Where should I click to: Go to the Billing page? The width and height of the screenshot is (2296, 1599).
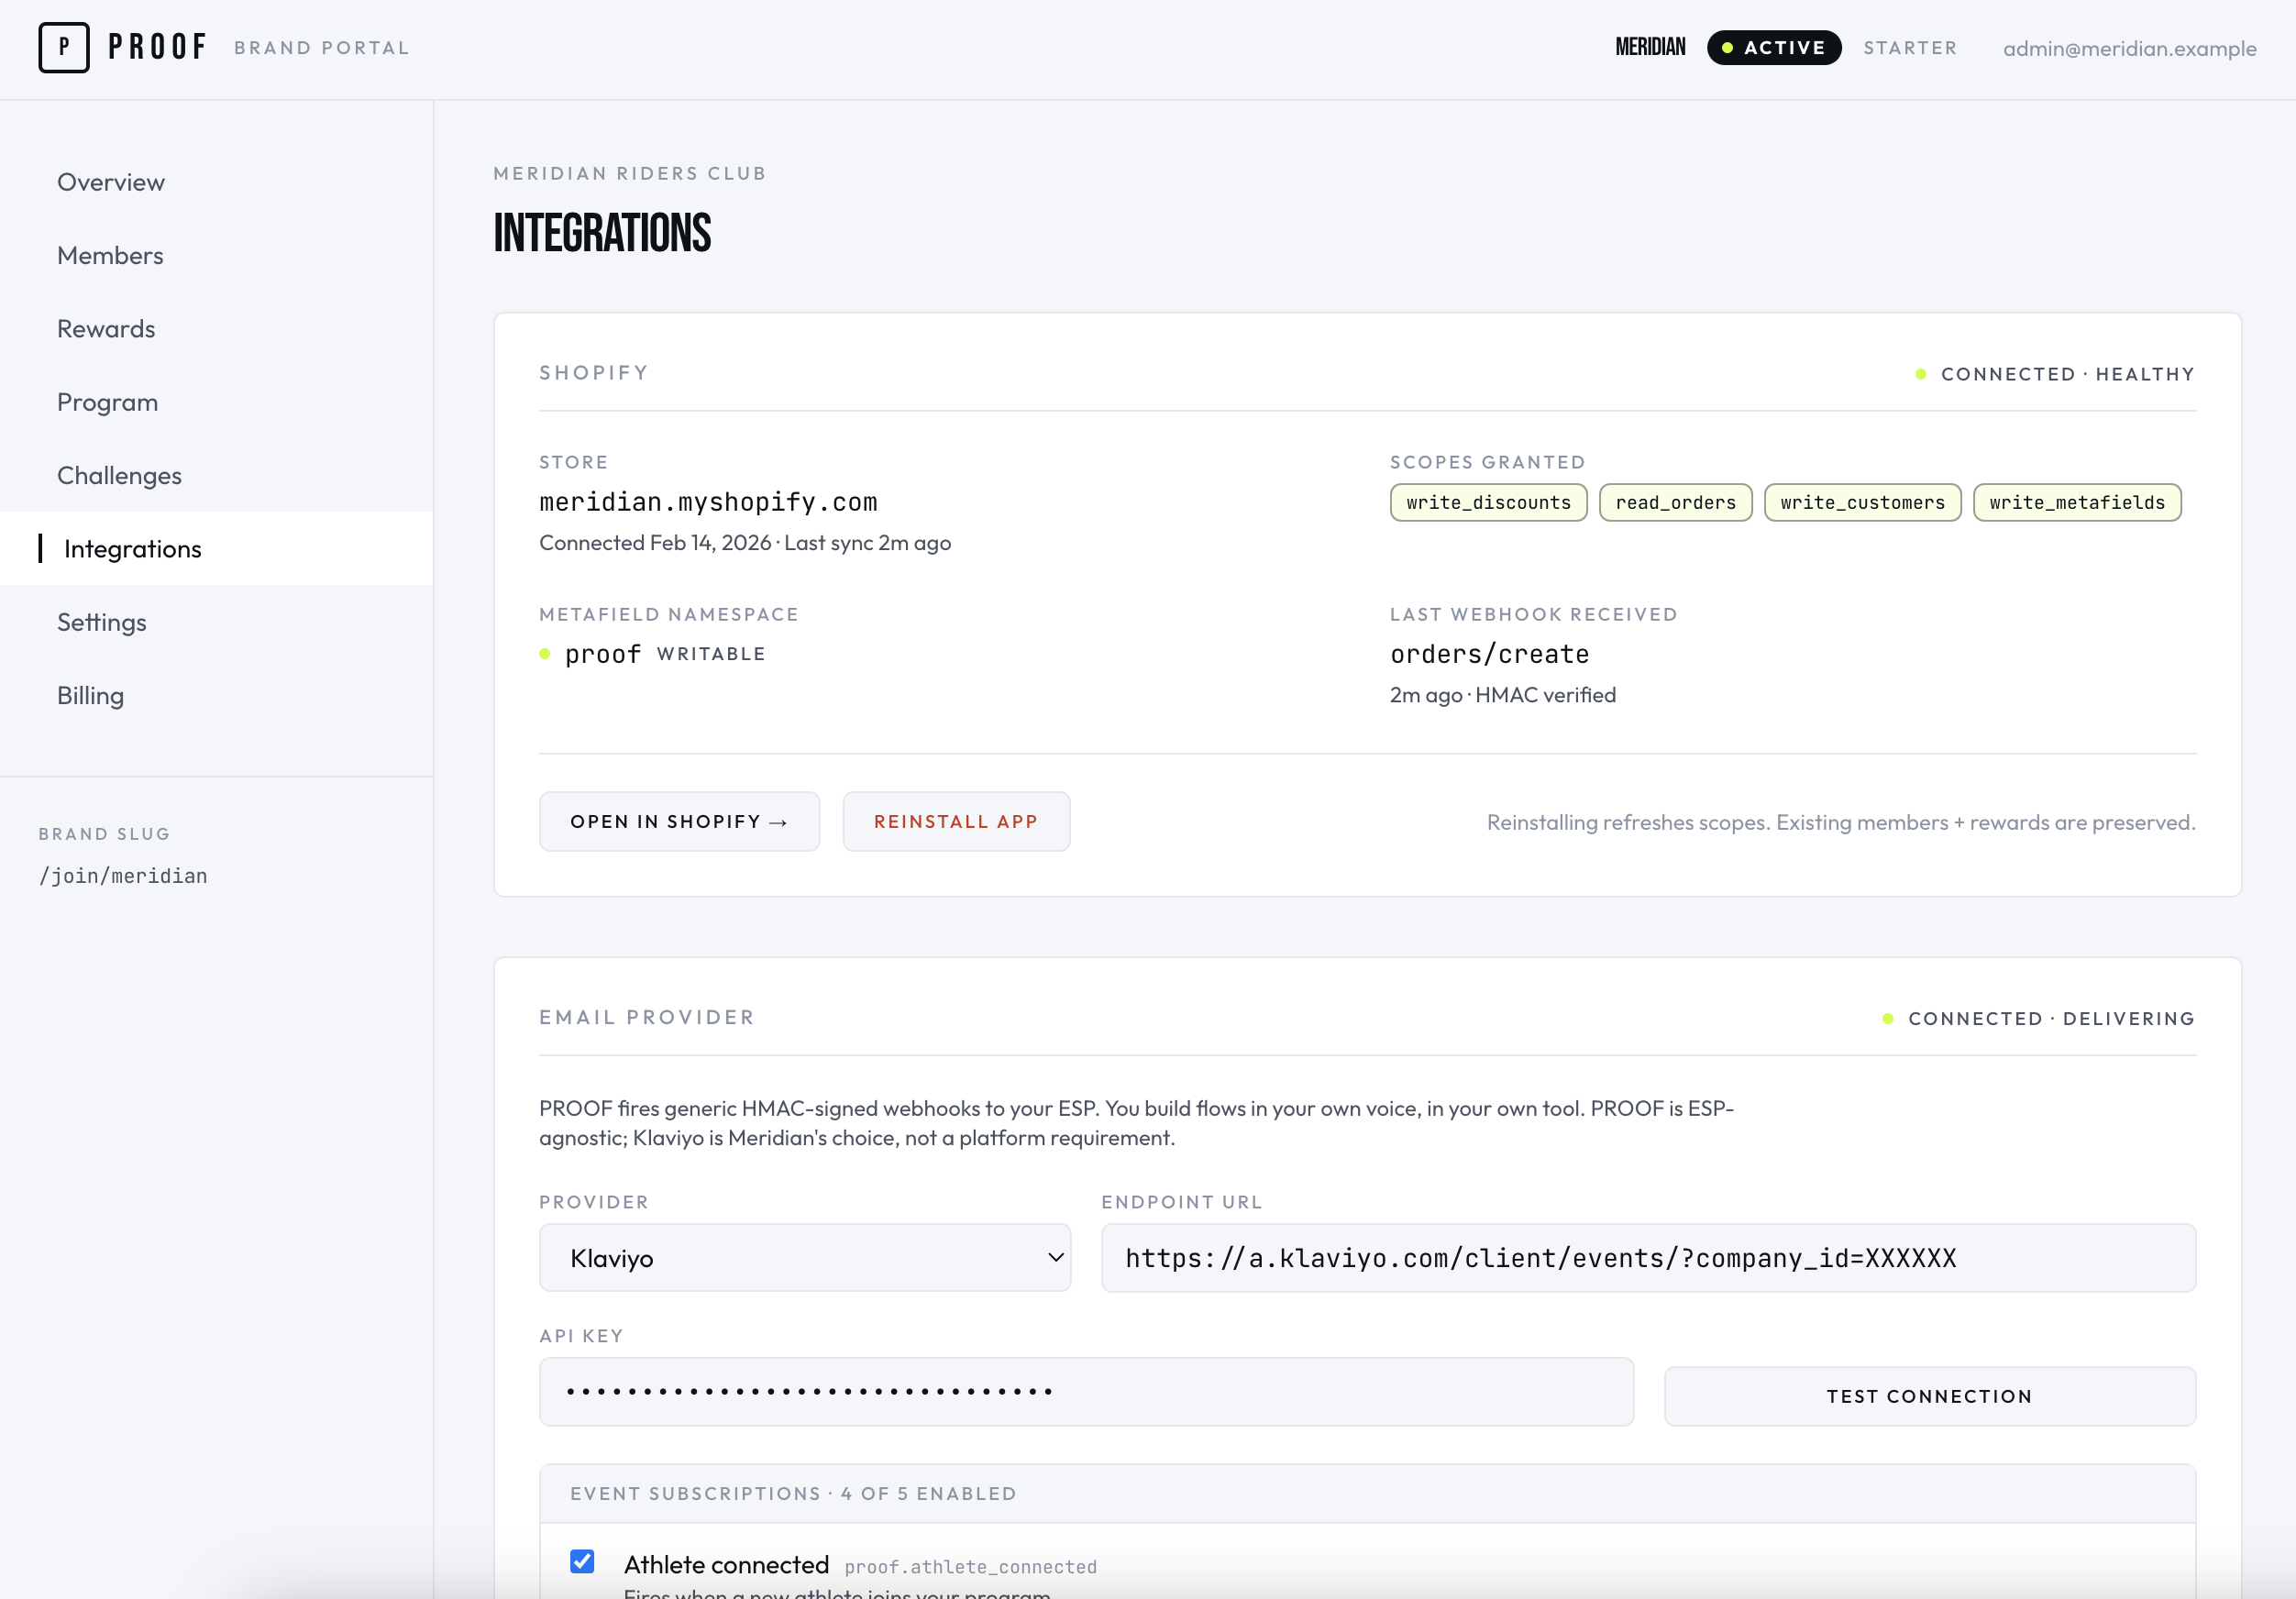tap(90, 695)
